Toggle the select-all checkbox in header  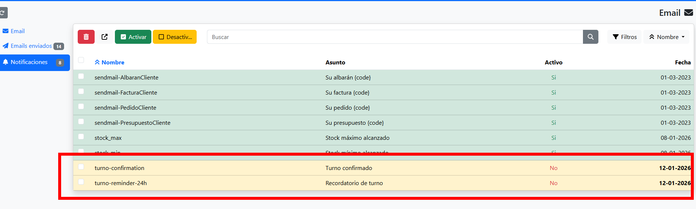click(81, 60)
